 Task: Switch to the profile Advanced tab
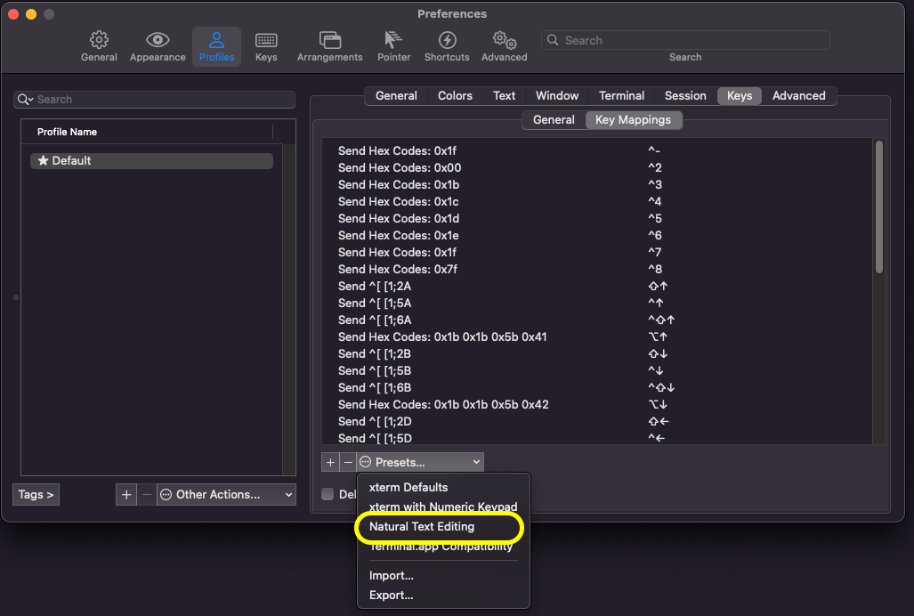pyautogui.click(x=798, y=95)
